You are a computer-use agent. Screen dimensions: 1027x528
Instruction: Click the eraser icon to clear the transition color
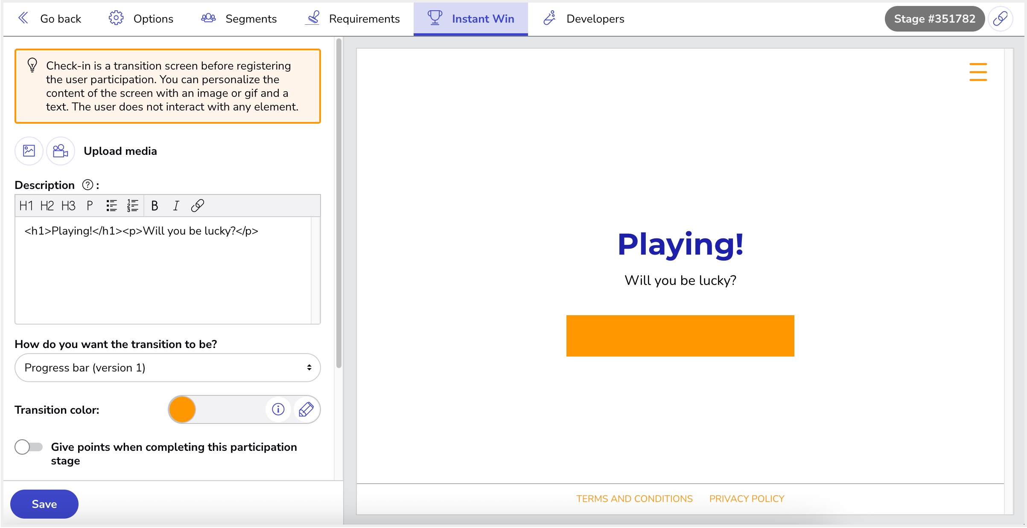coord(306,409)
